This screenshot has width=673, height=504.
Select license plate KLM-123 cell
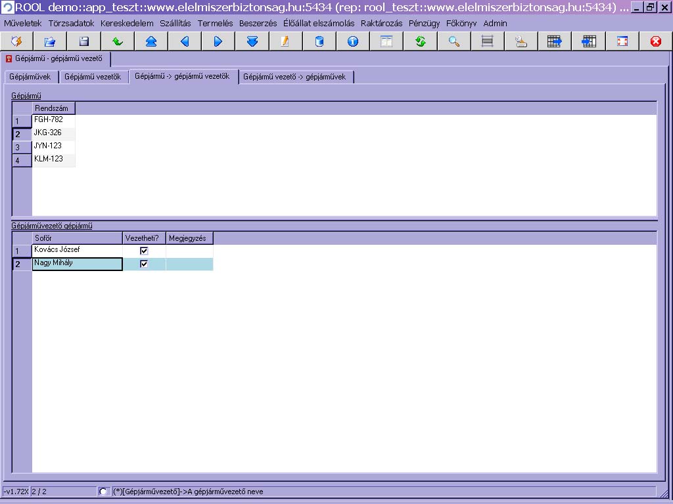pos(54,160)
